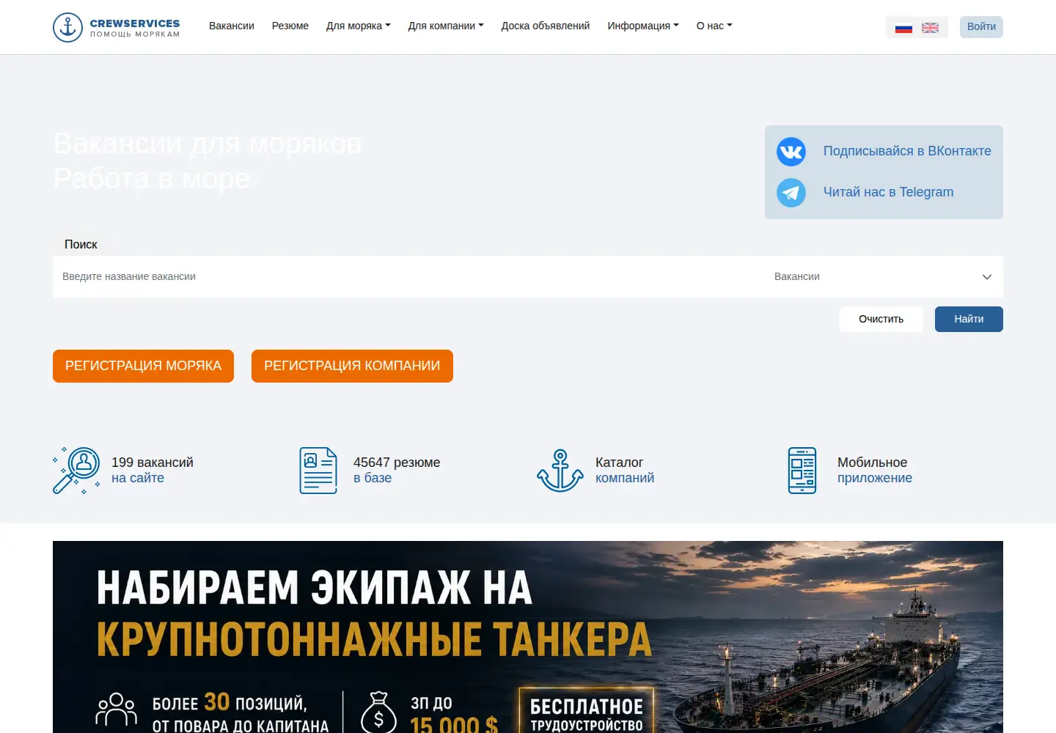Open the "Каталог компаний" link

625,471
